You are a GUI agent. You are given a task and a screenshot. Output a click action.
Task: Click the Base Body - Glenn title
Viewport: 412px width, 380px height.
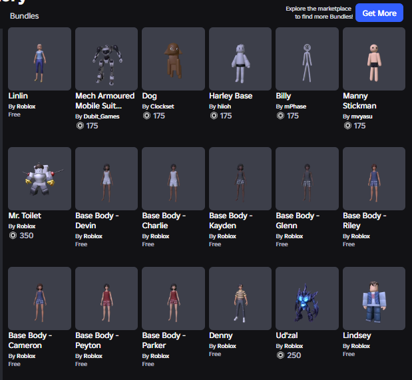click(298, 220)
